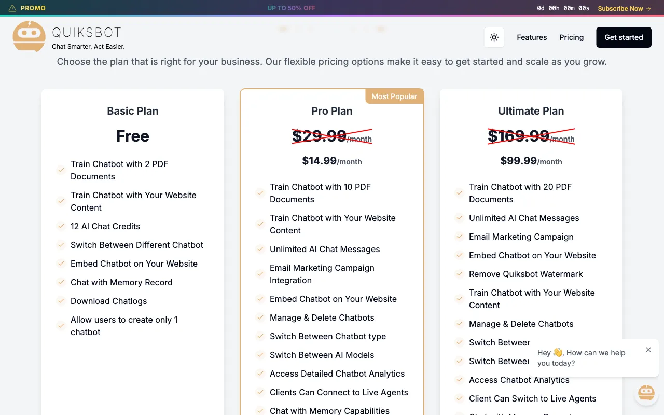664x415 pixels.
Task: Click checkmark beside Remove Quiksbot Watermark
Action: coord(459,274)
